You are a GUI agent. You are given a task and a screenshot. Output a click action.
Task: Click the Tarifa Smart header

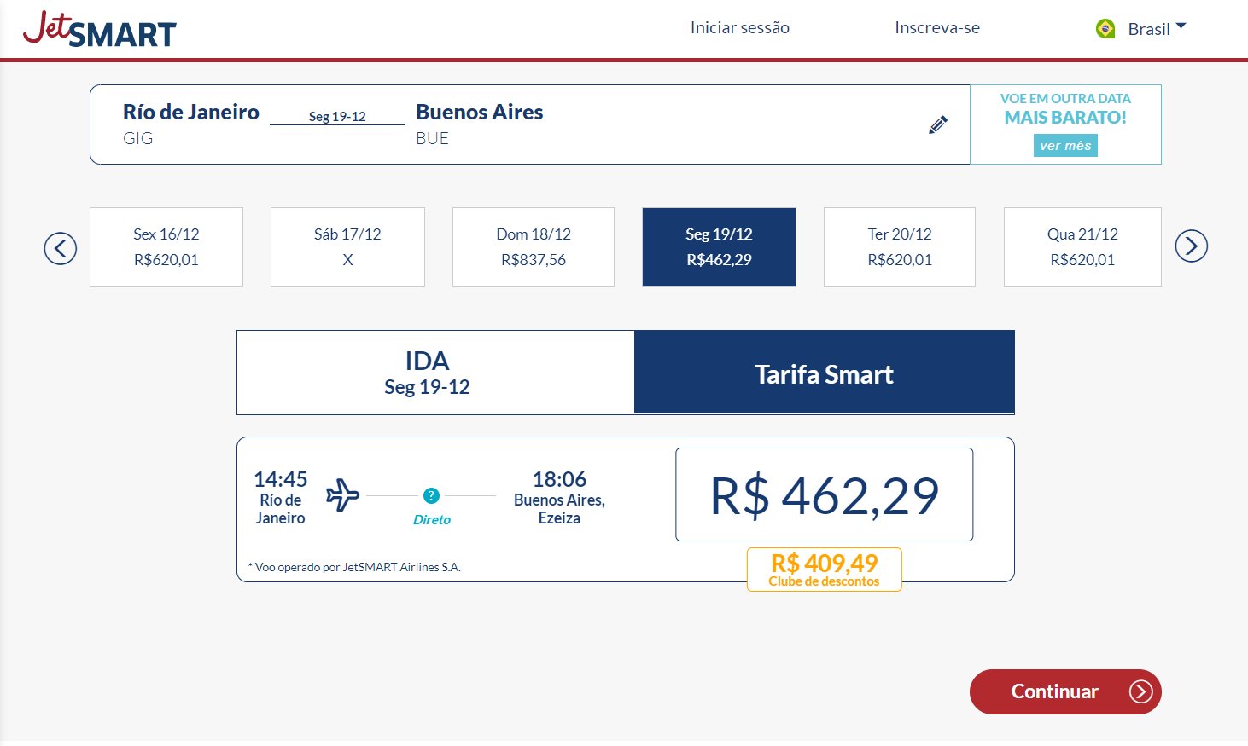[x=825, y=373]
